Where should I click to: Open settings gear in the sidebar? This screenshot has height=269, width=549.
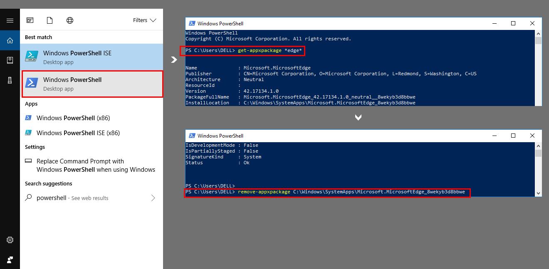click(10, 240)
